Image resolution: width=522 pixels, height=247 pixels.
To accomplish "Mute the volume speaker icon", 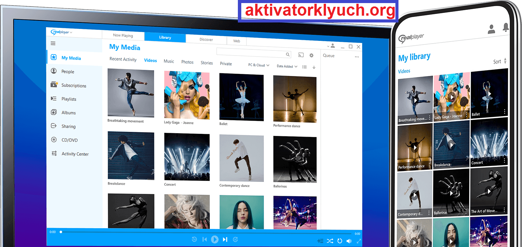I will tap(349, 241).
